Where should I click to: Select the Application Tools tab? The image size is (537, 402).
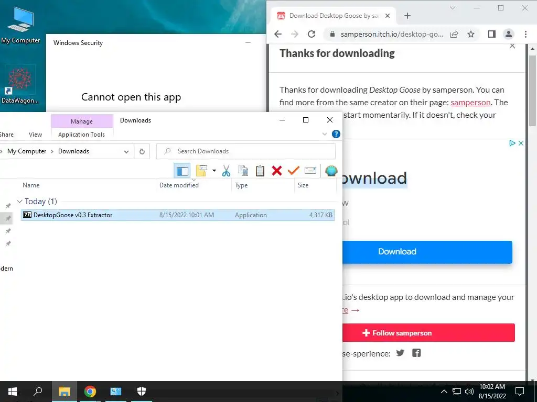tap(81, 135)
